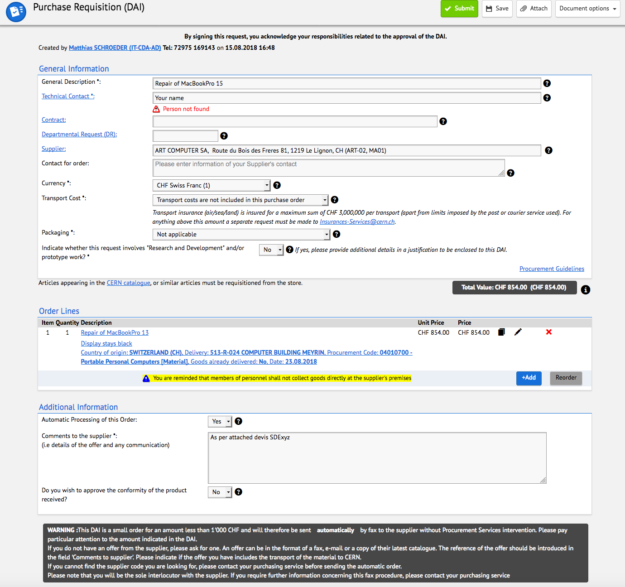Open the Supplier label link
Image resolution: width=625 pixels, height=587 pixels.
tap(54, 149)
